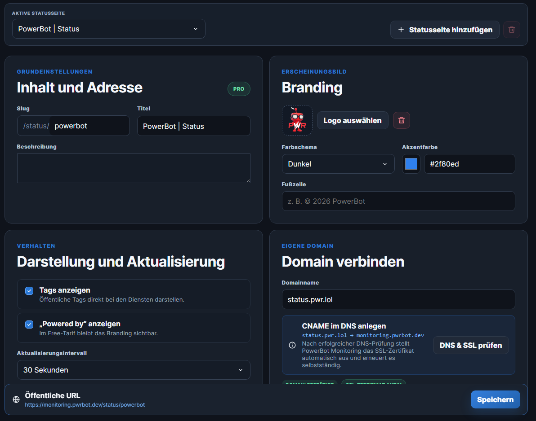This screenshot has width=536, height=421.
Task: Click the Öffentliche URL label
Action: coord(52,395)
